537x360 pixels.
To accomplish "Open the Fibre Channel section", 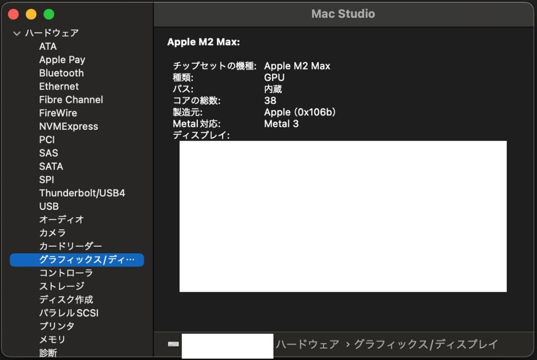I will 71,99.
